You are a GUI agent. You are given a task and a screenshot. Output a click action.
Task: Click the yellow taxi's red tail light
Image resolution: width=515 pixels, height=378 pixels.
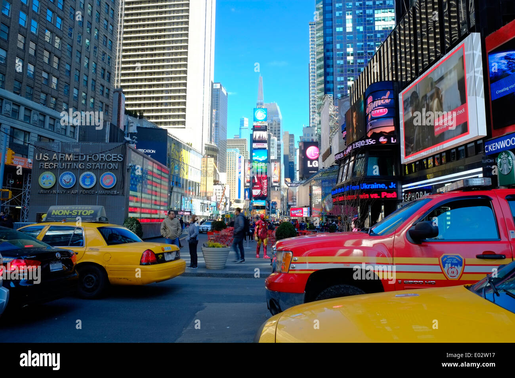coord(148,257)
